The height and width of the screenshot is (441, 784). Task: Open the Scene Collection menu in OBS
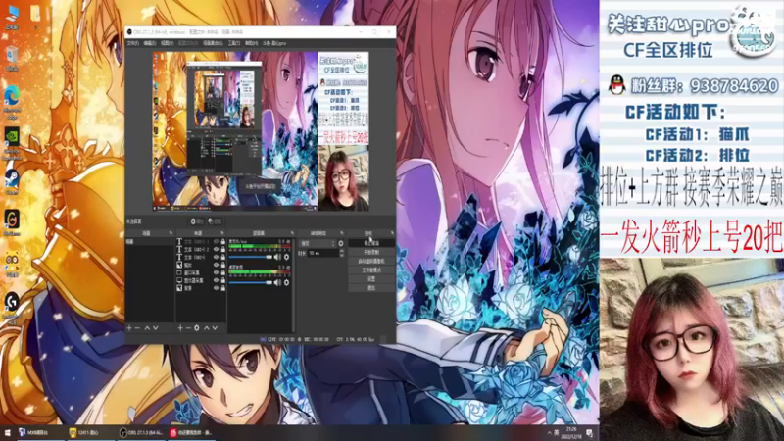click(213, 43)
